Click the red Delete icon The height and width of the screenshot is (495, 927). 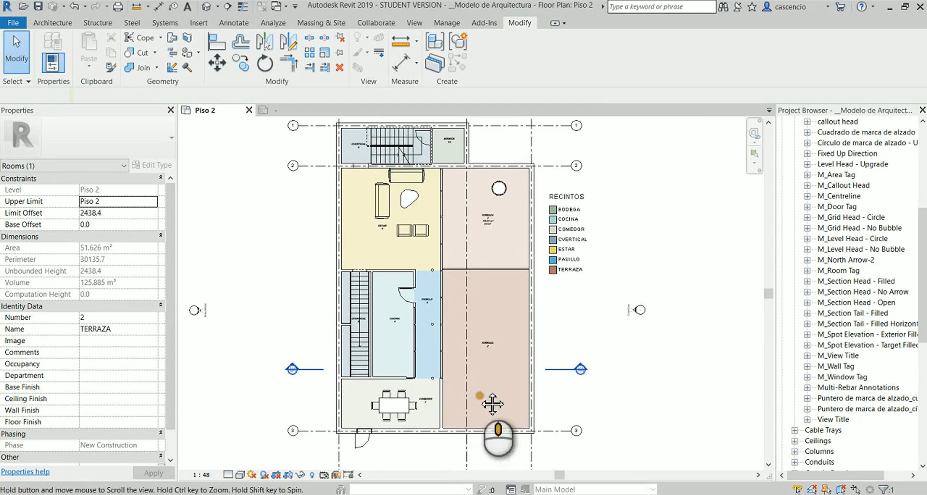(x=340, y=68)
